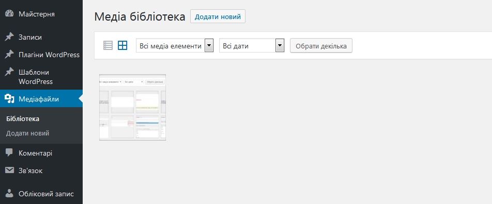492x204 pixels.
Task: Go to Бібліотека submenu link
Action: pos(23,119)
